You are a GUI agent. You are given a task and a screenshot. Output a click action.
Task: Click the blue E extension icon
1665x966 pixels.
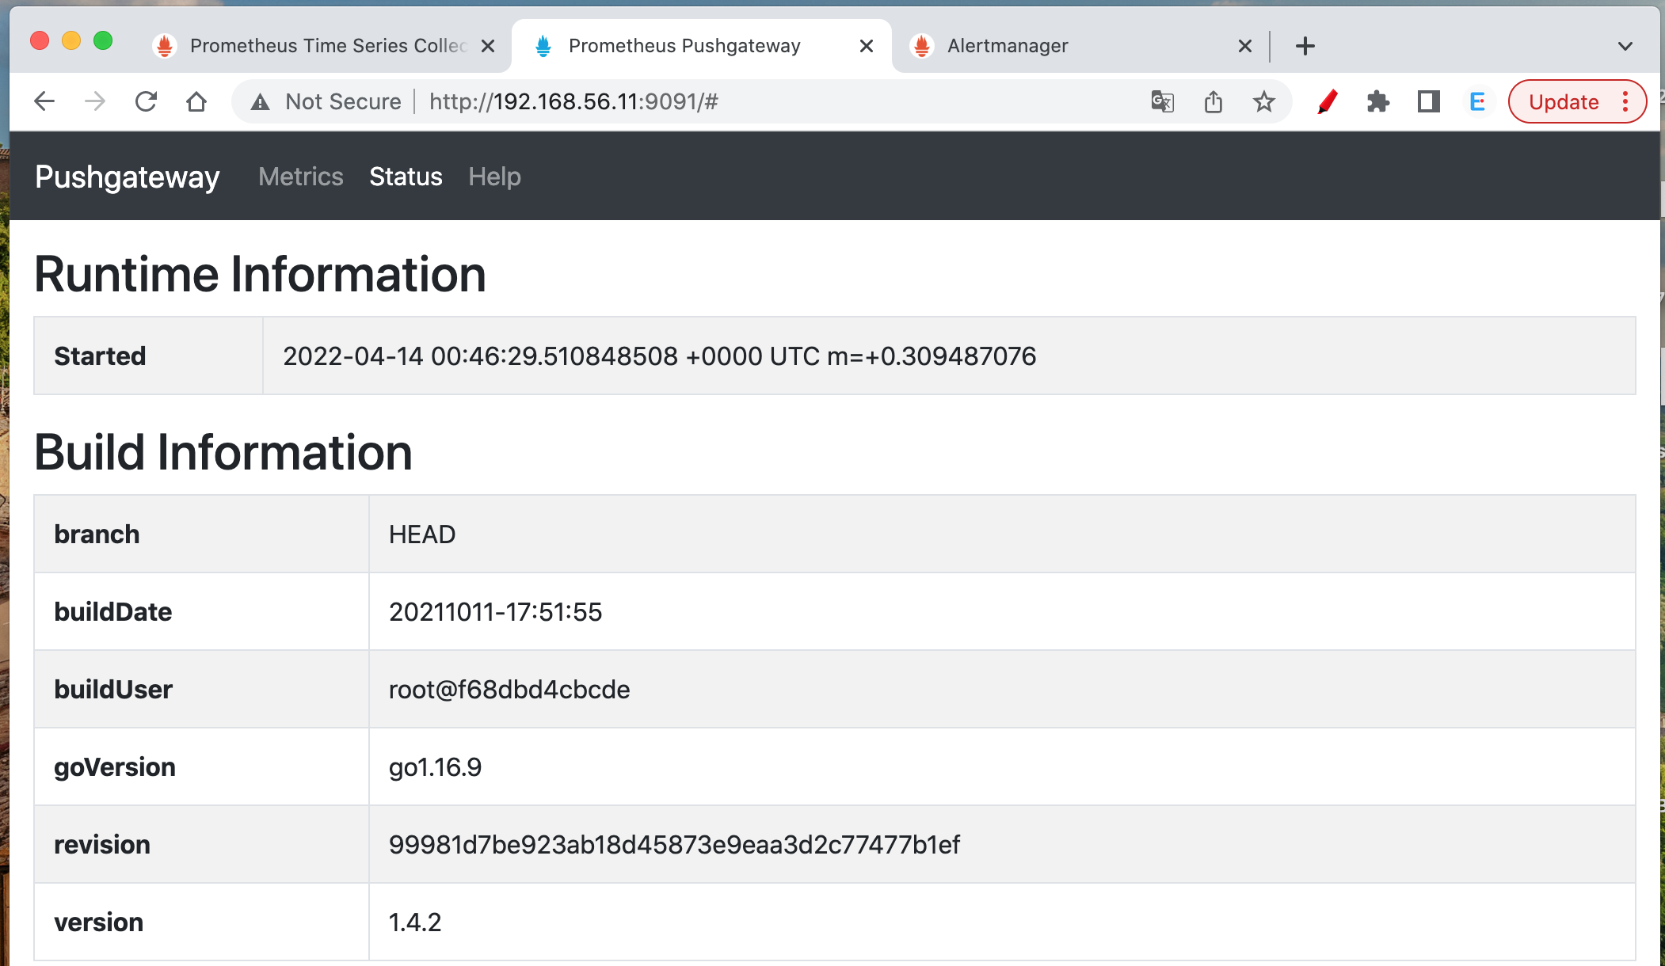click(1477, 101)
